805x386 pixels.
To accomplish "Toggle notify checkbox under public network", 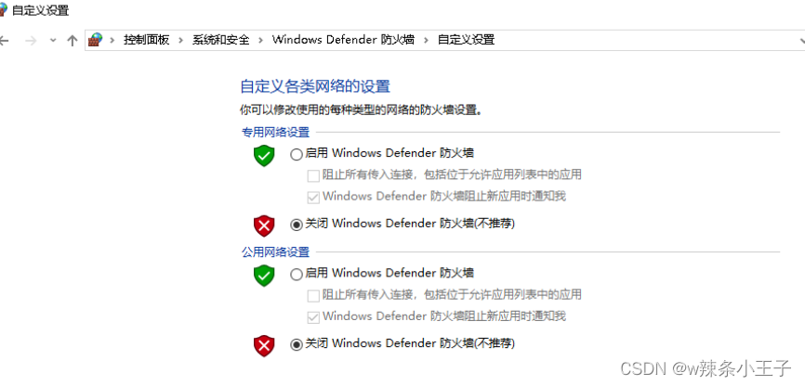I will click(313, 317).
